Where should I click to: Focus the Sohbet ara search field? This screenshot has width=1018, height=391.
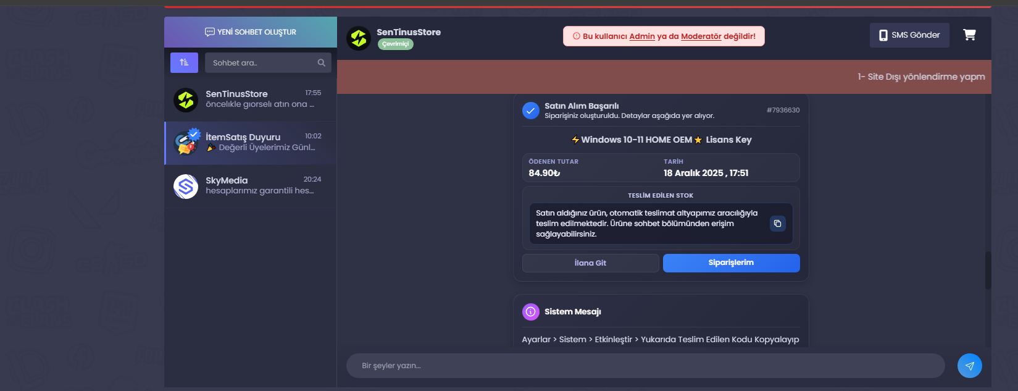268,62
